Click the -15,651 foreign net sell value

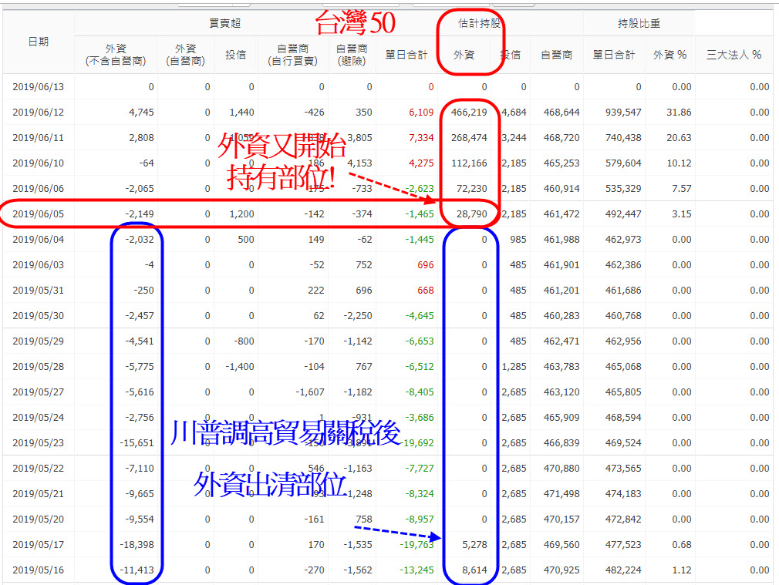[x=137, y=443]
